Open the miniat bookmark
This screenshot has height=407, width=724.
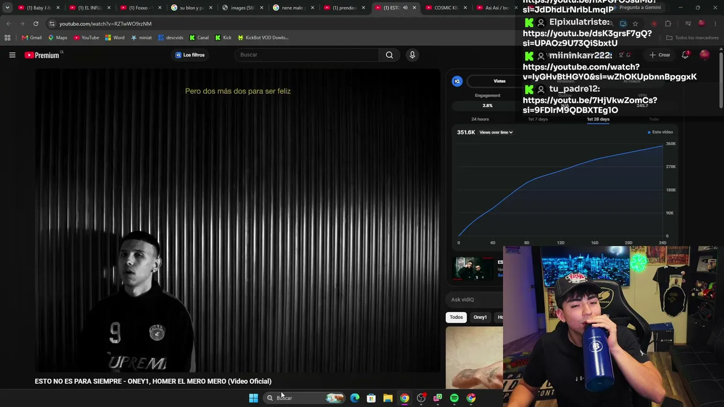[141, 38]
